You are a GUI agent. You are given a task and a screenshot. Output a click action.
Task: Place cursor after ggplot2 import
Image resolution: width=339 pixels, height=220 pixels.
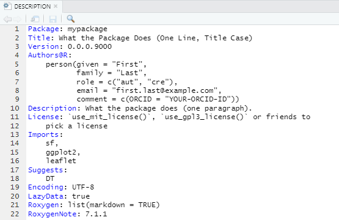click(x=81, y=153)
